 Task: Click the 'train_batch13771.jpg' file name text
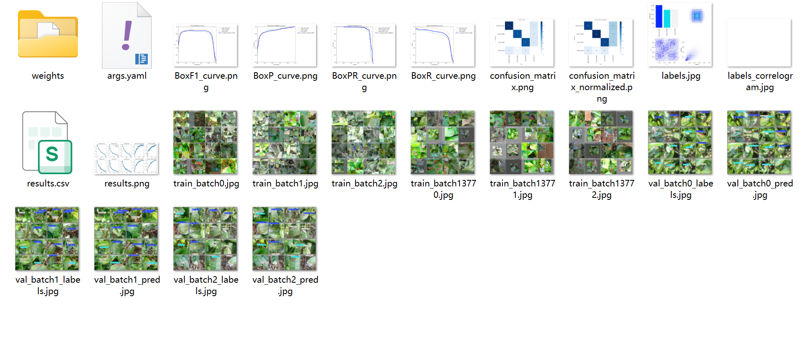pyautogui.click(x=522, y=189)
